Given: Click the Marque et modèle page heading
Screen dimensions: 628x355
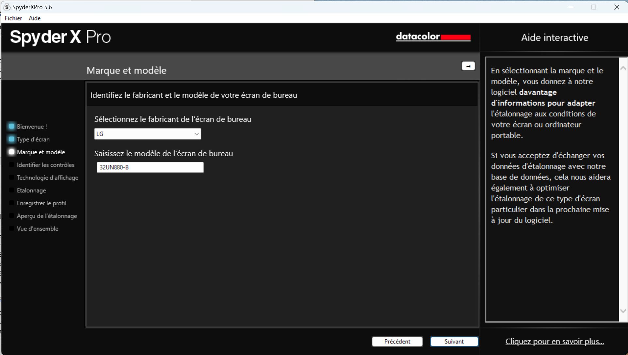Looking at the screenshot, I should click(126, 70).
